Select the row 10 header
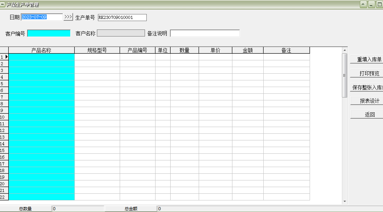The image size is (383, 212). pyautogui.click(x=4, y=117)
